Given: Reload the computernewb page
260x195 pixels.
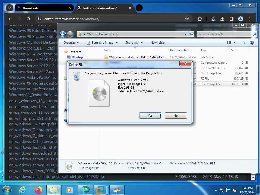Looking at the screenshot, I should [28, 19].
